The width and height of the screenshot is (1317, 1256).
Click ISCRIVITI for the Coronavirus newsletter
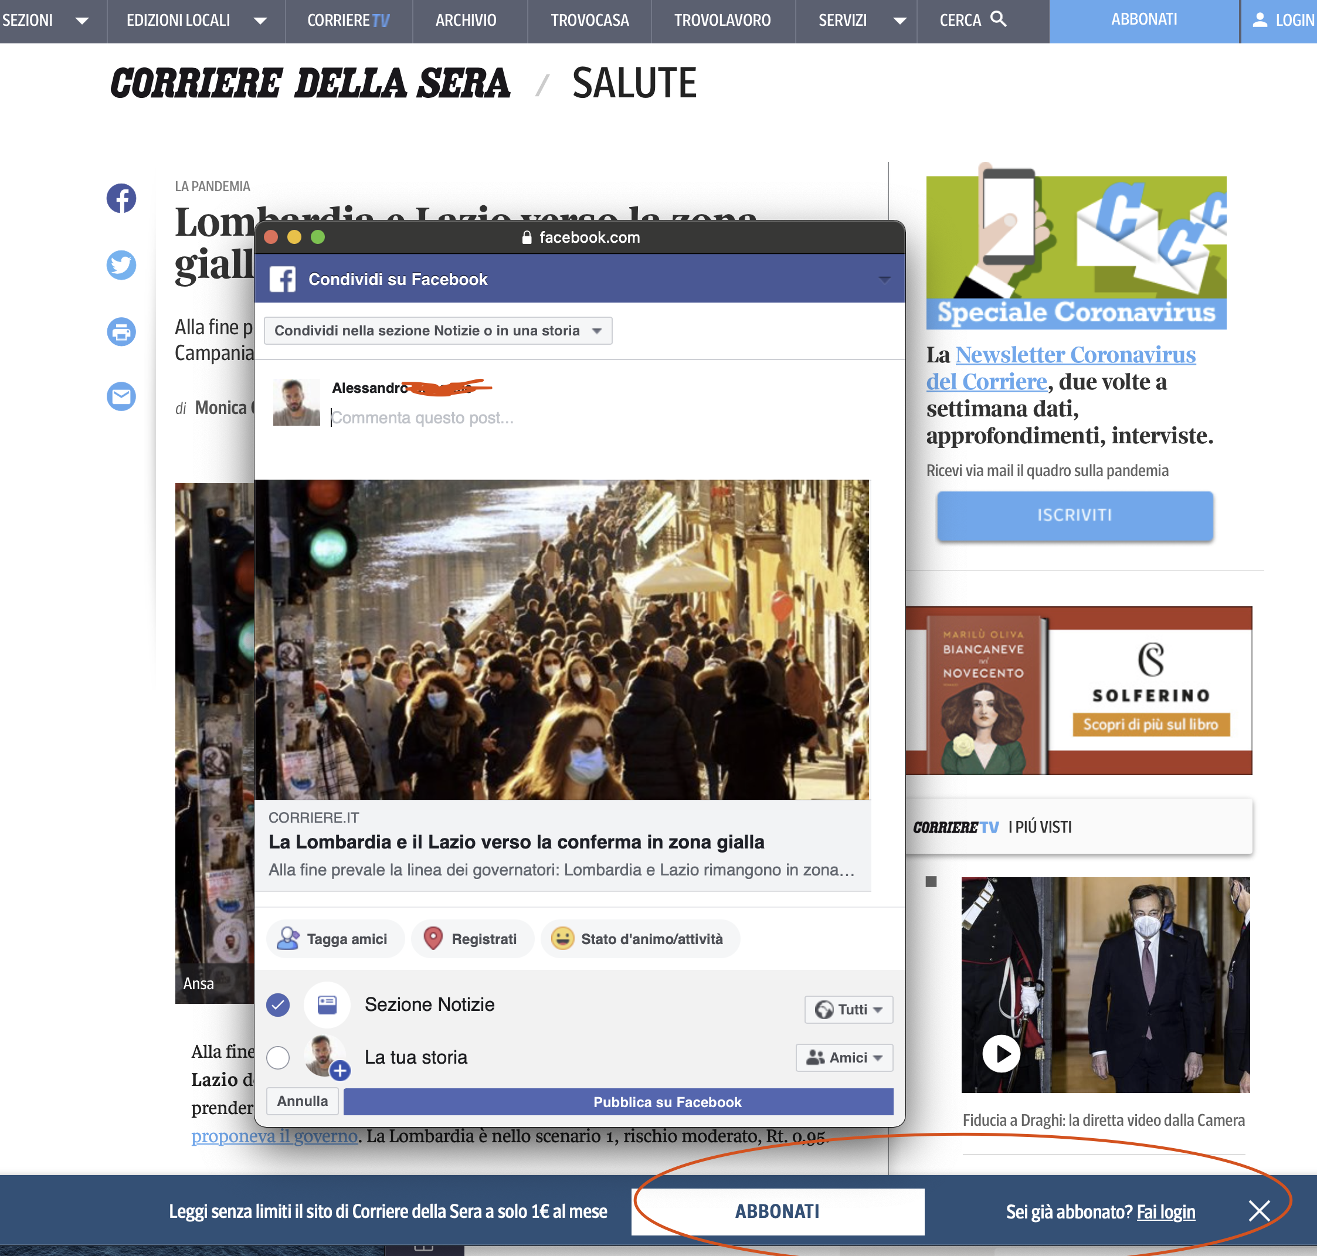point(1075,515)
